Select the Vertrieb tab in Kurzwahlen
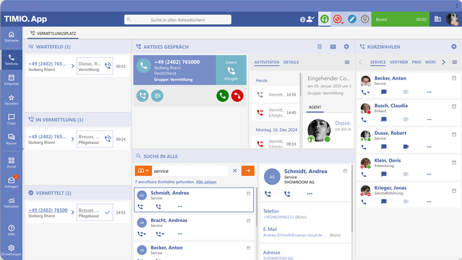This screenshot has width=462, height=260. click(398, 62)
